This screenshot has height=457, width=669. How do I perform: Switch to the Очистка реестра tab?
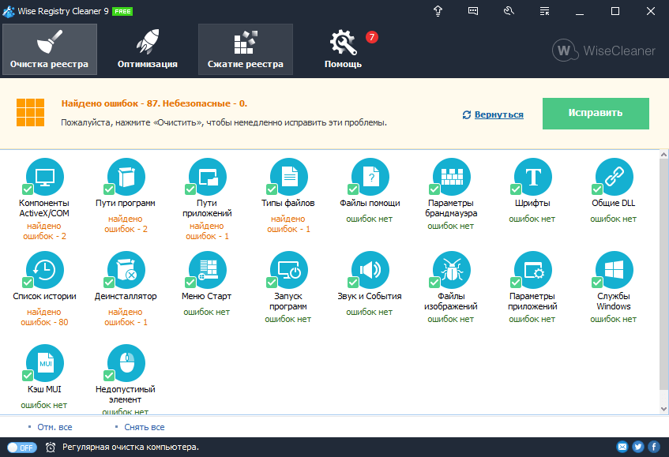click(x=50, y=50)
